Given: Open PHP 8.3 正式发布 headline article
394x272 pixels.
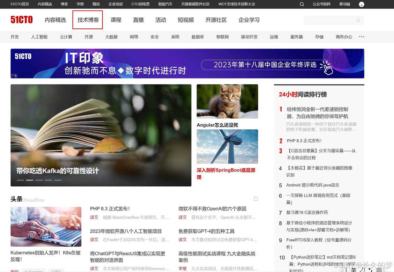Looking at the screenshot, I should pos(110,209).
